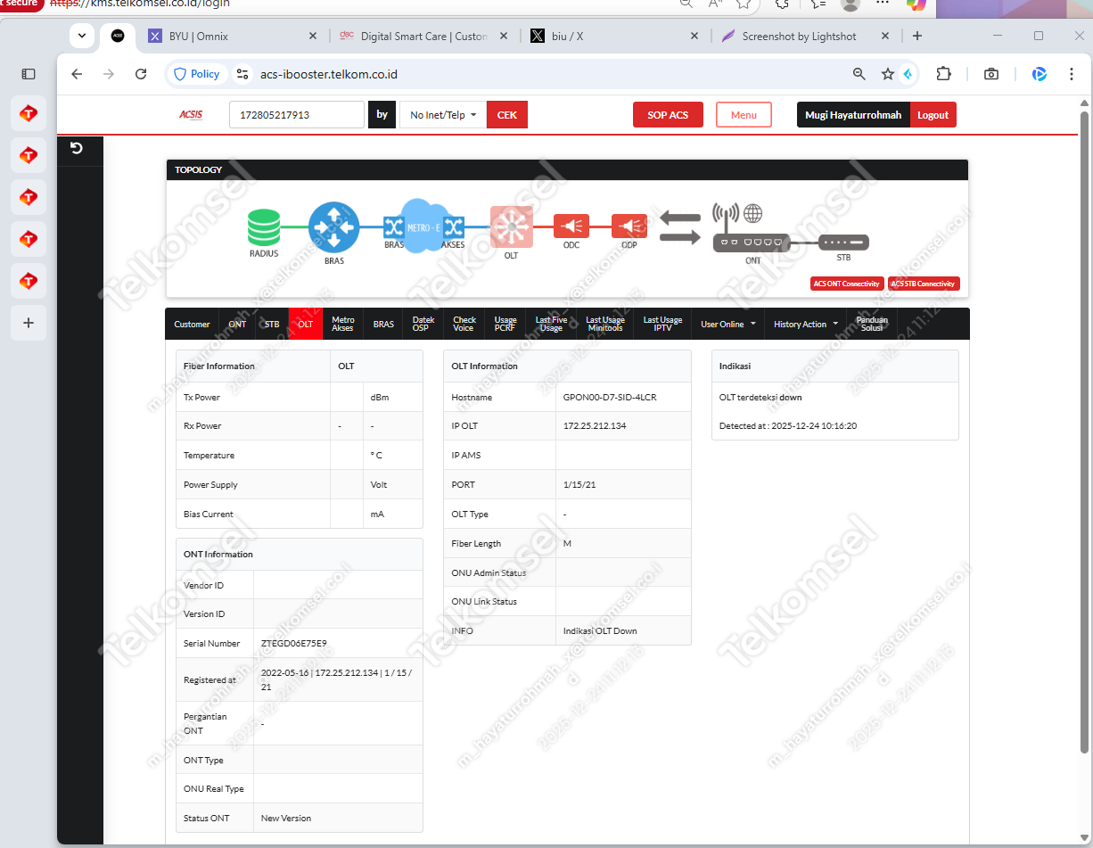Click the METRO-E cloud icon
The image size is (1093, 848).
[423, 225]
